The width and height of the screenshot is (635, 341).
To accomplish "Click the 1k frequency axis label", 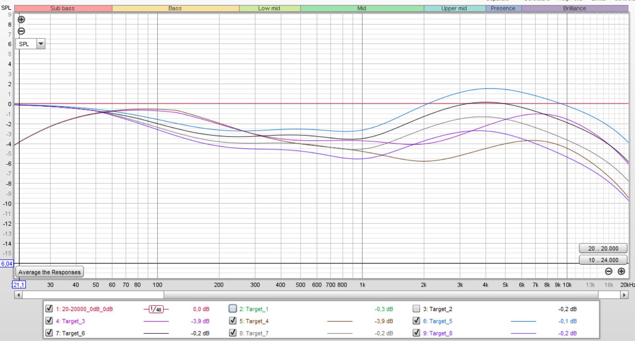I will (x=362, y=285).
